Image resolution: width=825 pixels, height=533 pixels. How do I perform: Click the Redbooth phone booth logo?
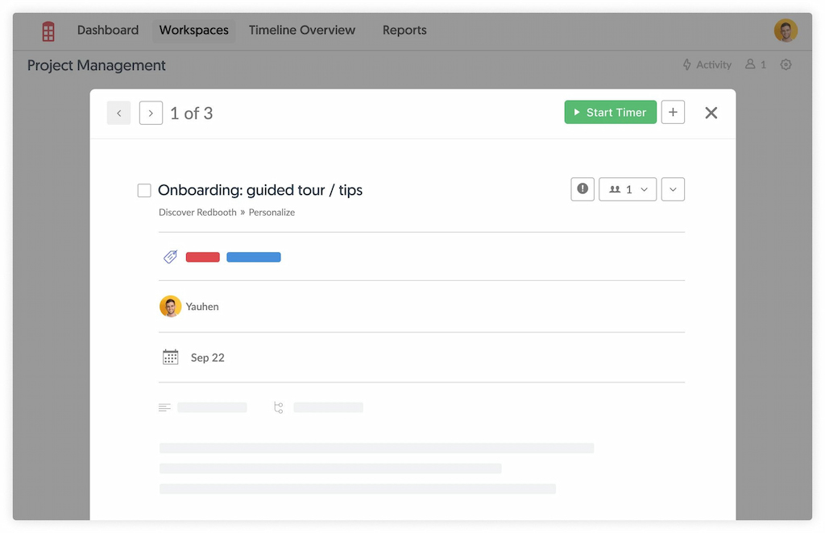(48, 30)
